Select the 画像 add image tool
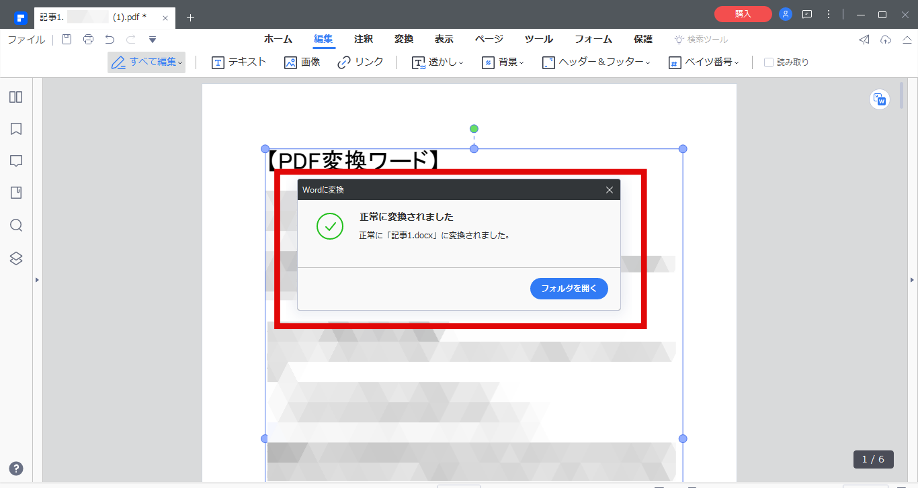Image resolution: width=918 pixels, height=488 pixels. pos(302,62)
